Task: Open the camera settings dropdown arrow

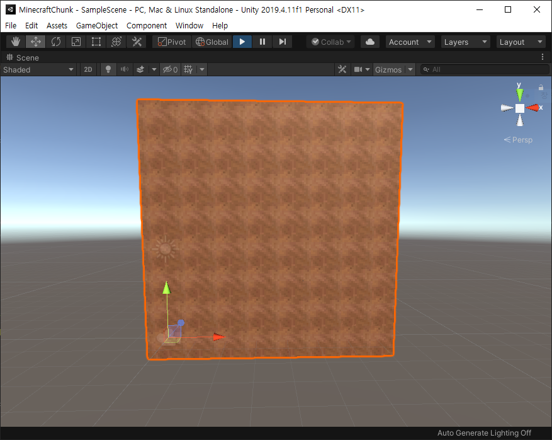Action: pyautogui.click(x=368, y=69)
